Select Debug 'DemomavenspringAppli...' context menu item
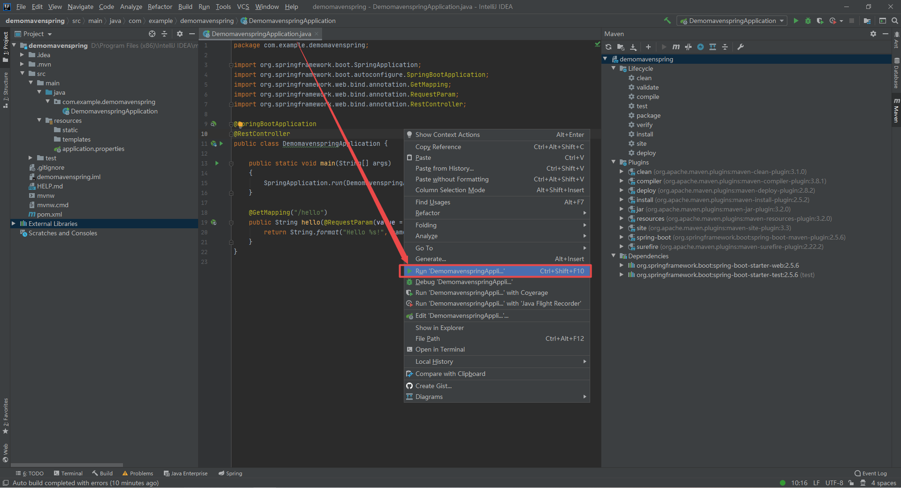Viewport: 901px width, 488px height. point(497,282)
